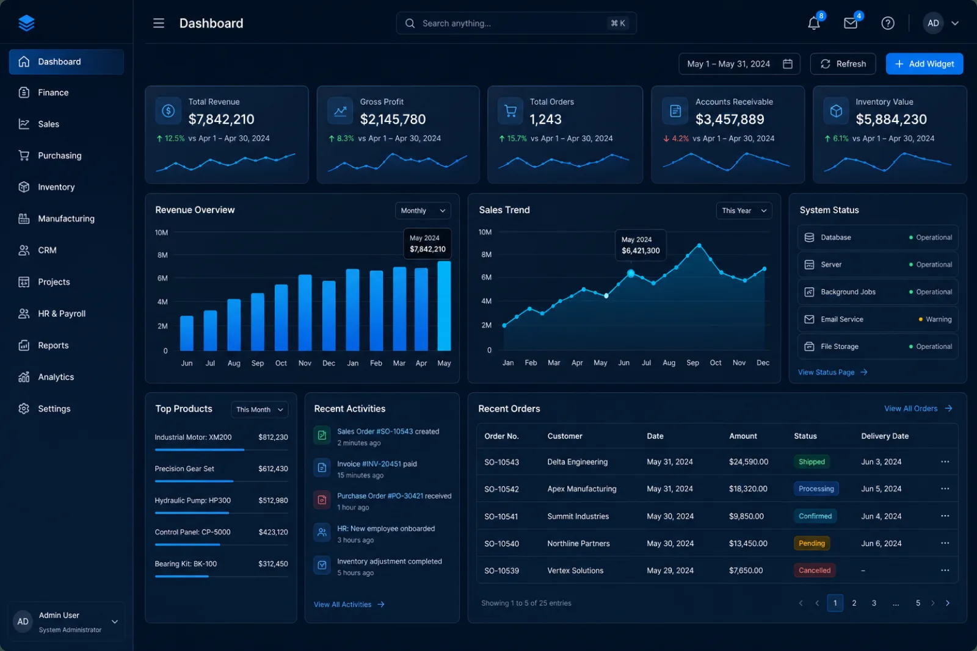Go to Finance in the sidebar
This screenshot has width=977, height=651.
click(67, 93)
